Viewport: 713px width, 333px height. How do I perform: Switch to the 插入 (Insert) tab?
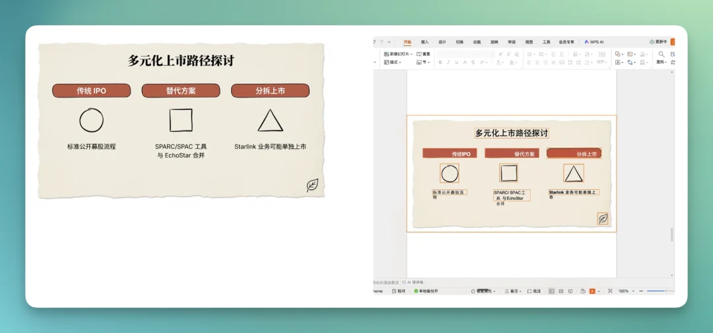click(424, 42)
